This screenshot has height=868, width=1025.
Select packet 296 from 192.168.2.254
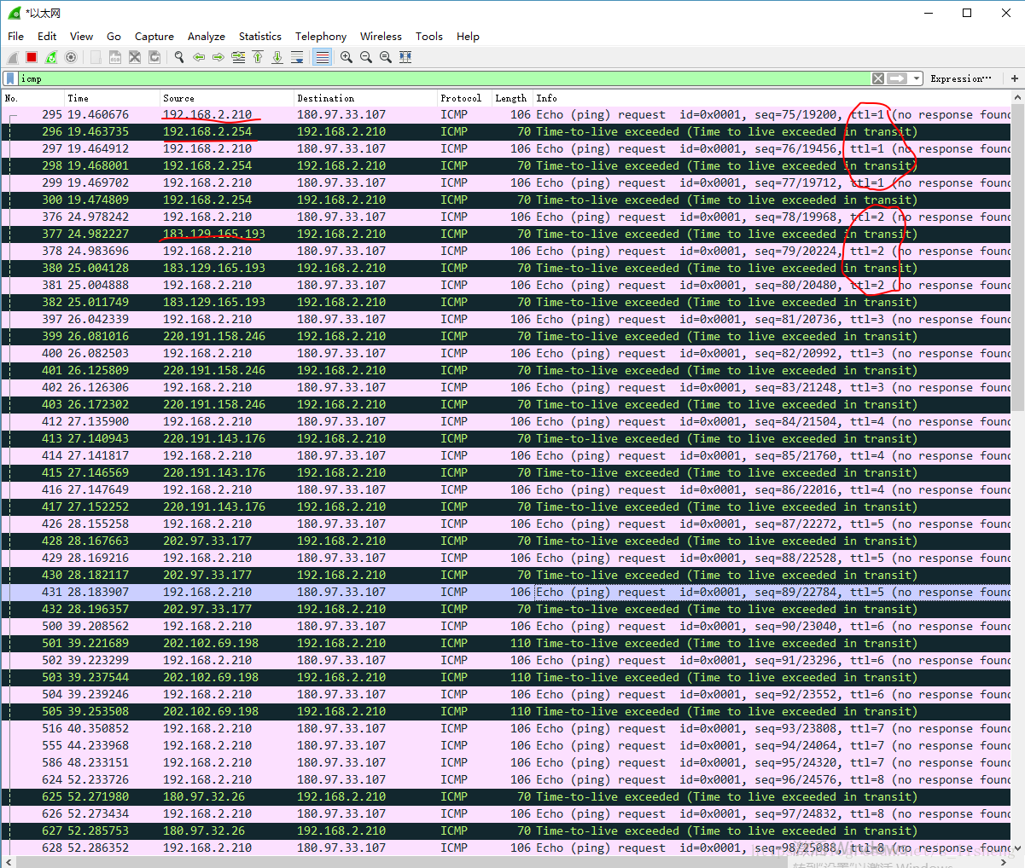506,131
